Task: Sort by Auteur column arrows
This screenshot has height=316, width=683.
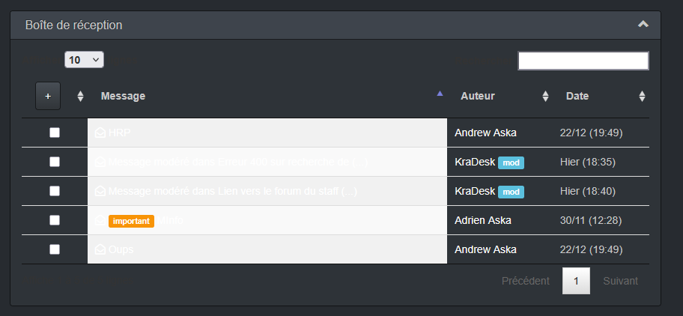Action: [545, 96]
